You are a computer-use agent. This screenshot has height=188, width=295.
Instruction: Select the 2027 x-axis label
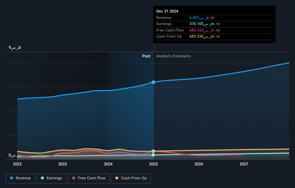pyautogui.click(x=244, y=164)
